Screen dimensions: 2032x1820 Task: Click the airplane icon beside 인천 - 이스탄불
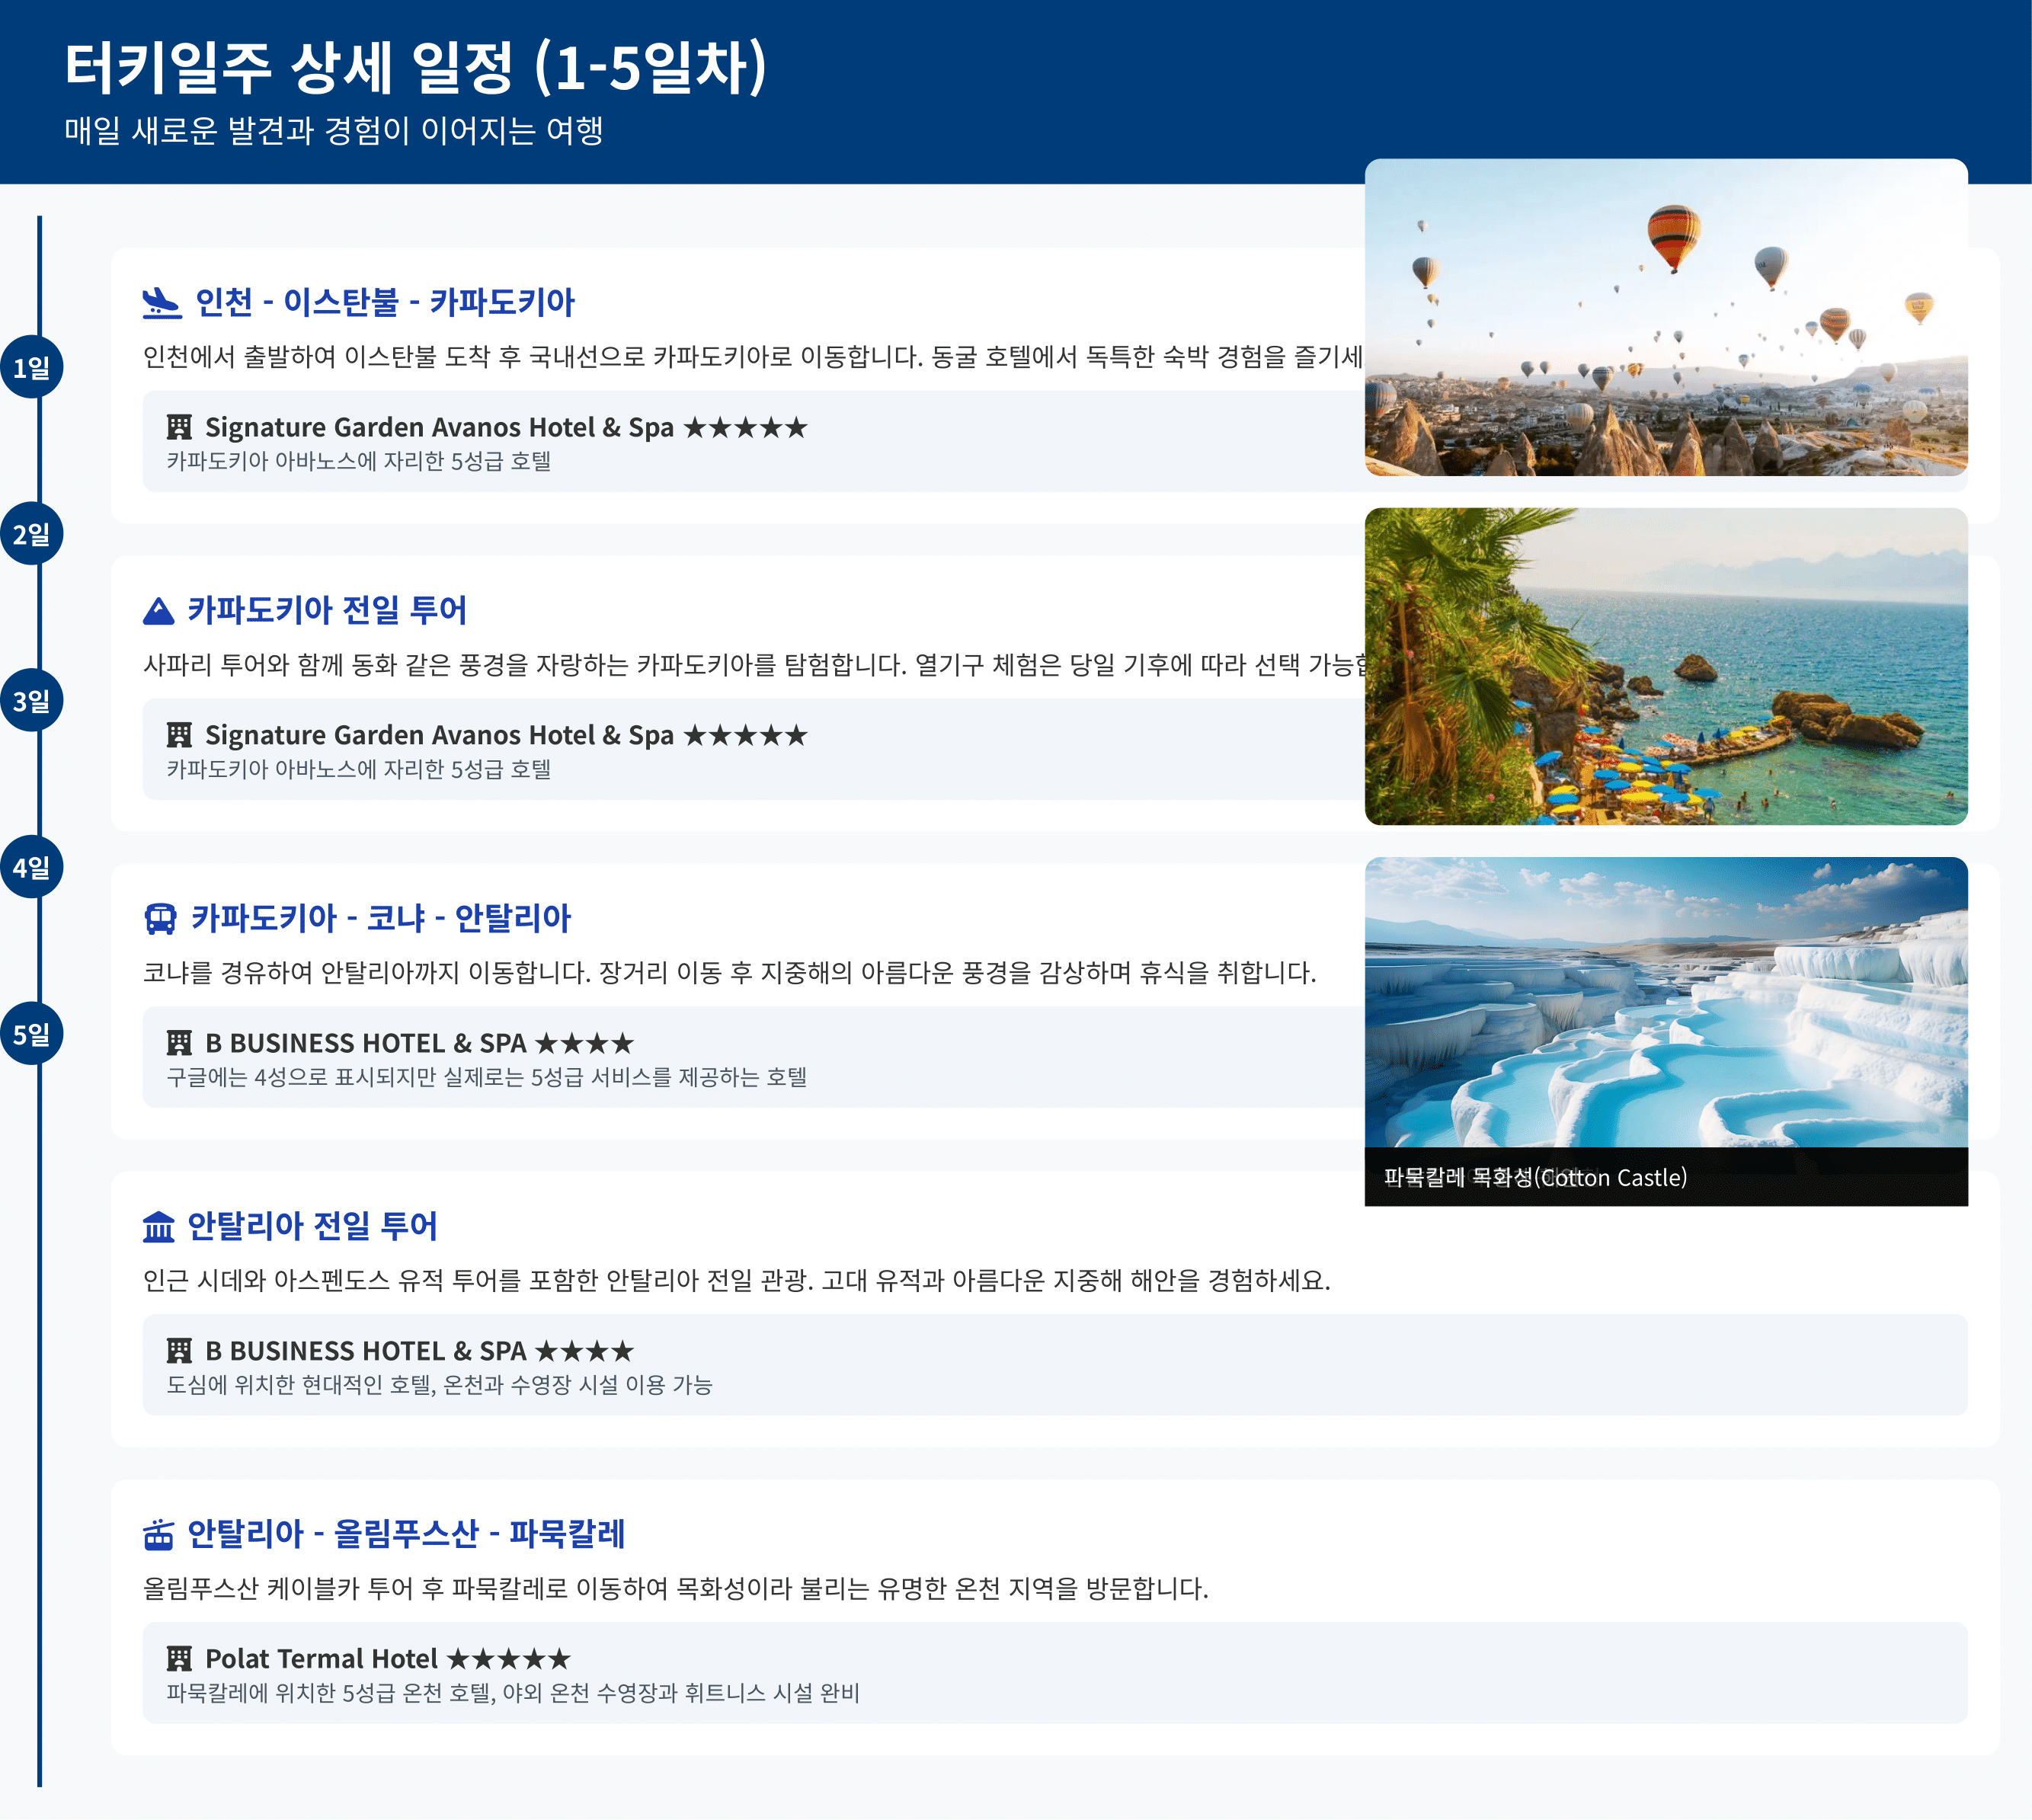click(161, 302)
